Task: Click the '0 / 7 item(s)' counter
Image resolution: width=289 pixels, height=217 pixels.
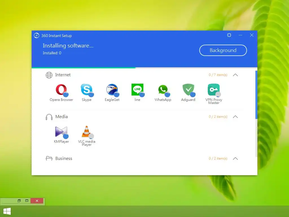Action: 218,75
